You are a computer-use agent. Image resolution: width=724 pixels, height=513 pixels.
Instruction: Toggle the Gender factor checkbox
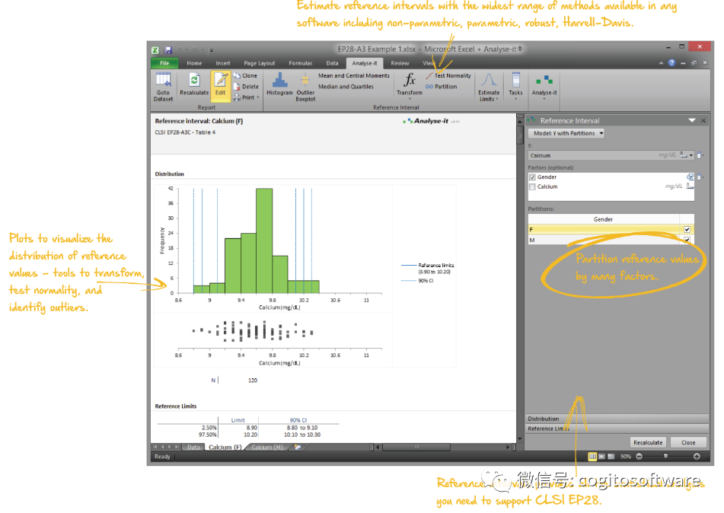coord(532,177)
